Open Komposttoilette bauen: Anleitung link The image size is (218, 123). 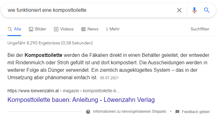click(81, 100)
